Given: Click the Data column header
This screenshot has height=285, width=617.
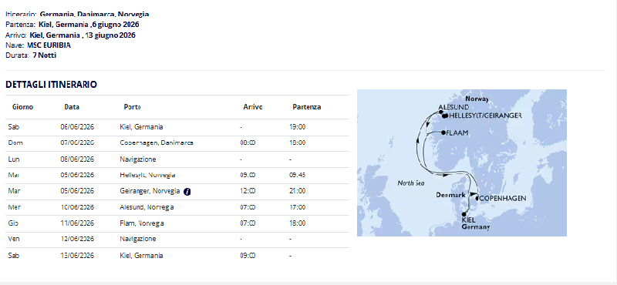Looking at the screenshot, I should [72, 107].
